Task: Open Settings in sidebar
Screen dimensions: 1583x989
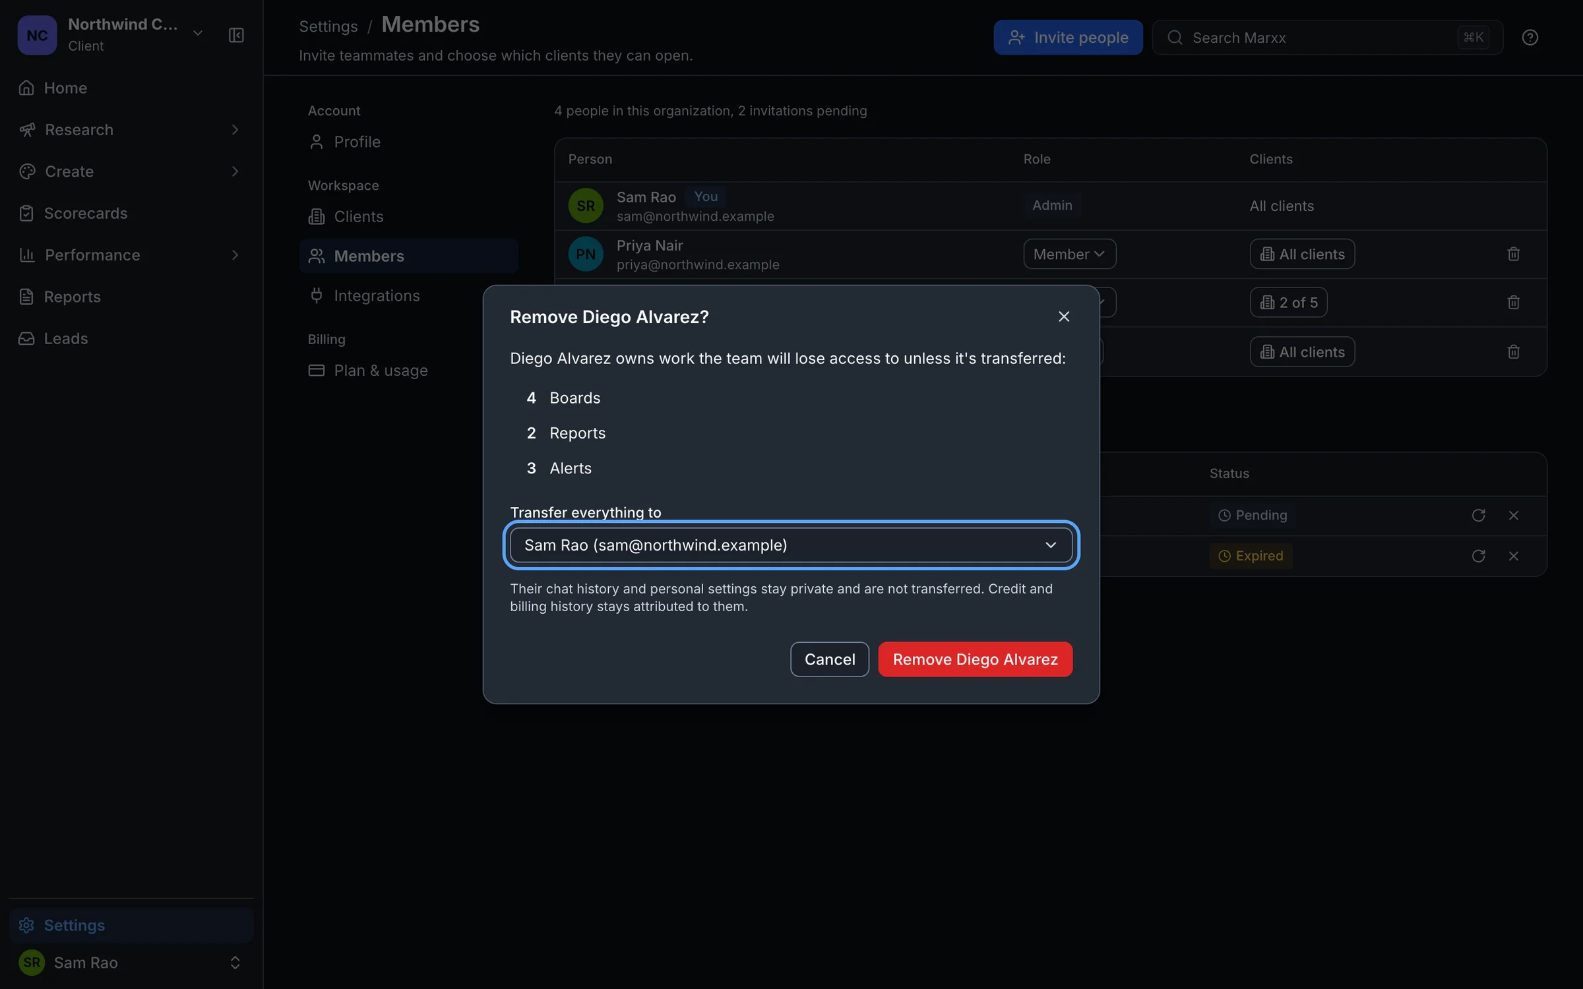Action: (x=131, y=925)
